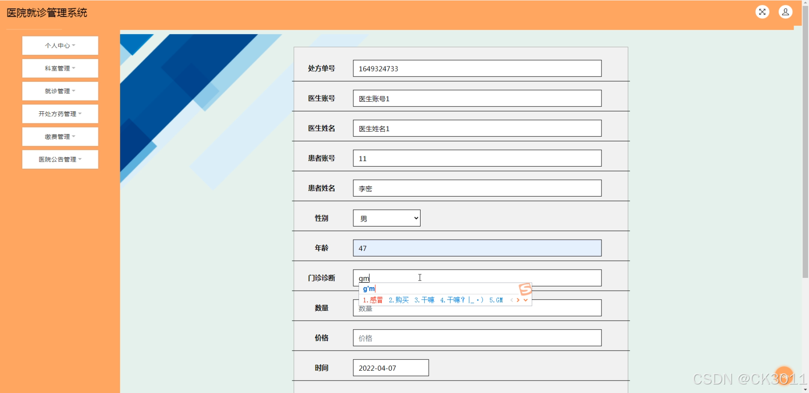The height and width of the screenshot is (393, 809).
Task: Click the scrollbar down arrow
Action: coord(805,390)
